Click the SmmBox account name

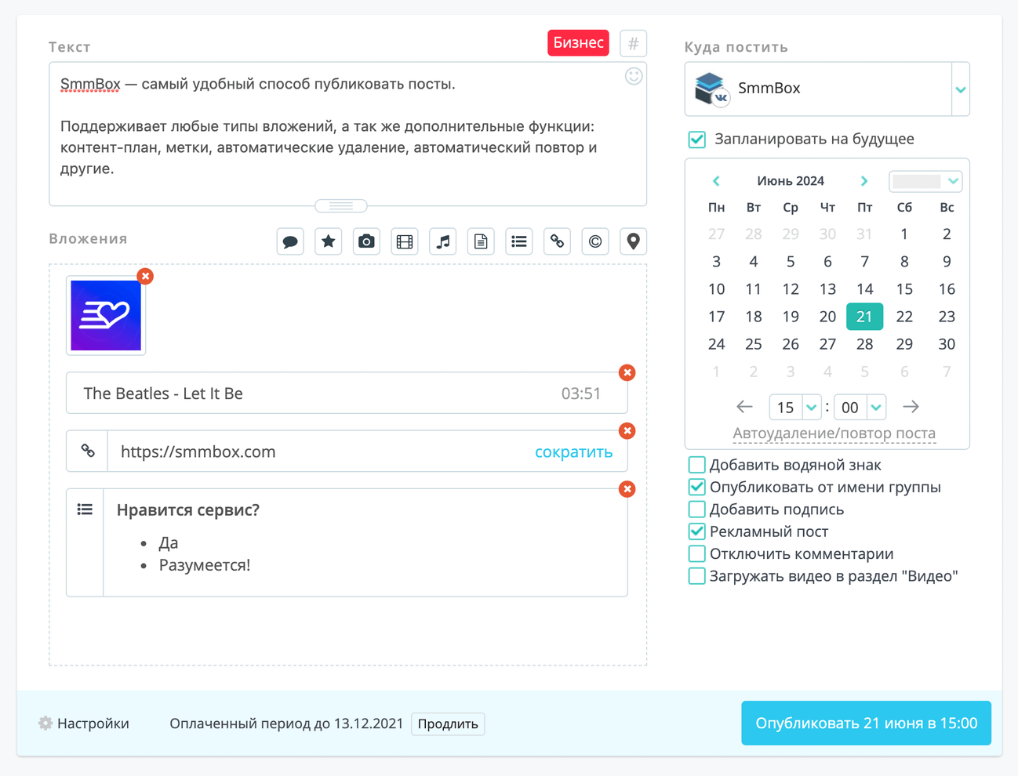769,89
